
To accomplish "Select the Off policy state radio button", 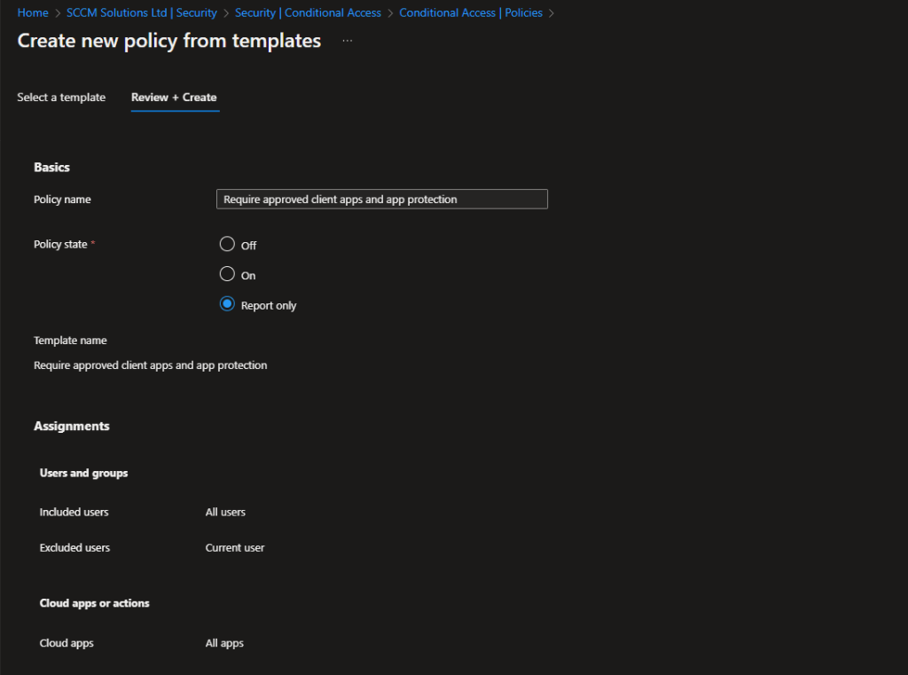I will coord(227,244).
